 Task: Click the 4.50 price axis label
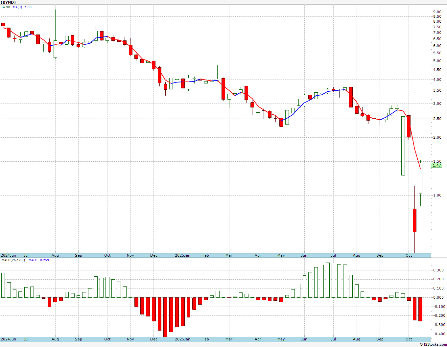[x=437, y=70]
